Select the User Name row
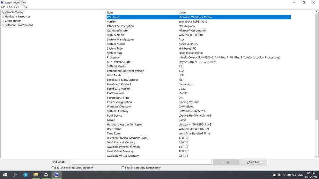Image resolution: width=319 pixels, height=179 pixels. [x=198, y=129]
